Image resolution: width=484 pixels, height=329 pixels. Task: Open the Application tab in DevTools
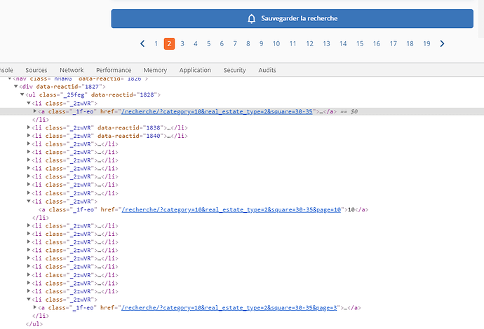tap(195, 70)
